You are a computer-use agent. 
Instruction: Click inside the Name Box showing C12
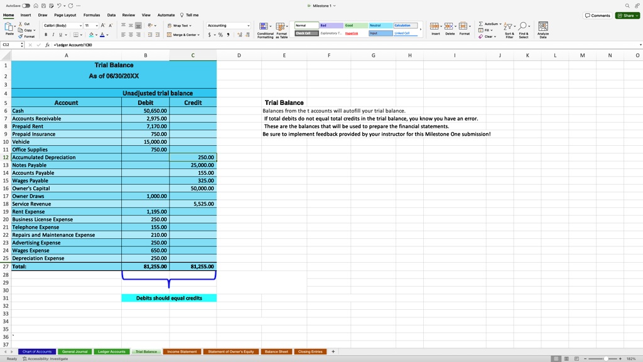[9, 45]
